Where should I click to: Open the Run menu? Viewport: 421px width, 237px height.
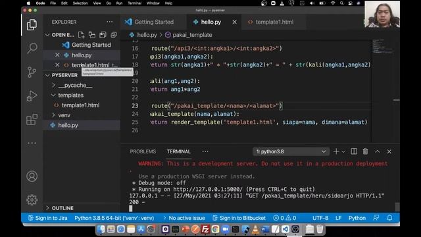click(x=119, y=3)
